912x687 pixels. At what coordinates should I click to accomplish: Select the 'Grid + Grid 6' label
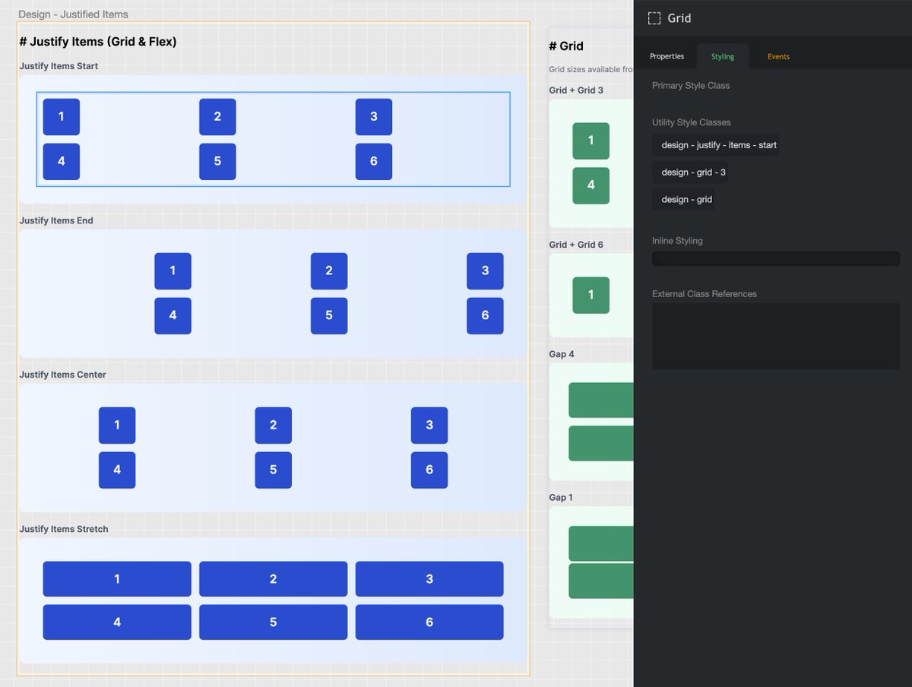576,245
